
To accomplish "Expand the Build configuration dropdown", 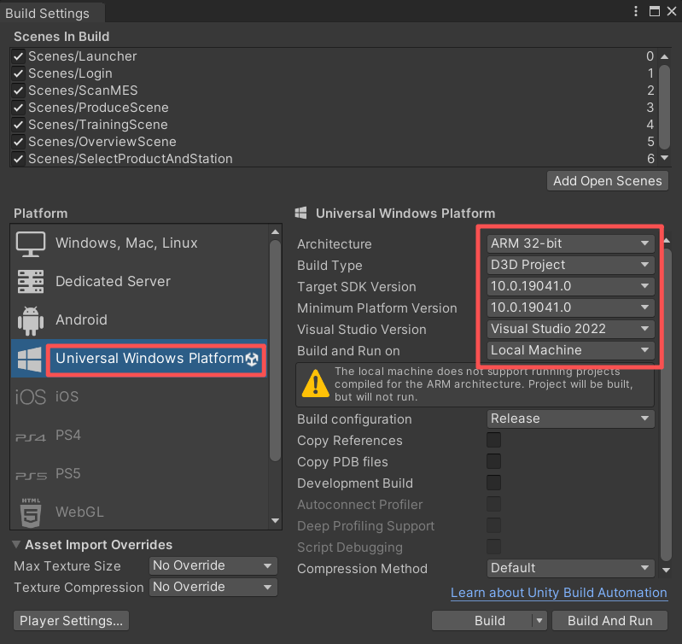I will tap(570, 419).
